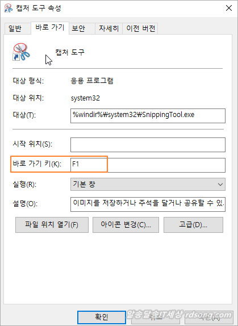Expand the 실행(R) 기본 창 dropdown

(148, 184)
